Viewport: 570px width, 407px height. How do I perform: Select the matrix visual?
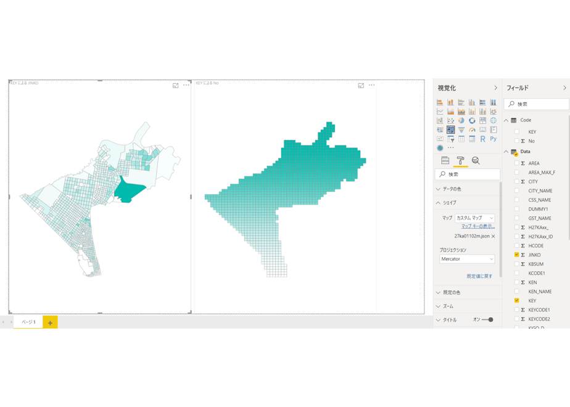(472, 139)
